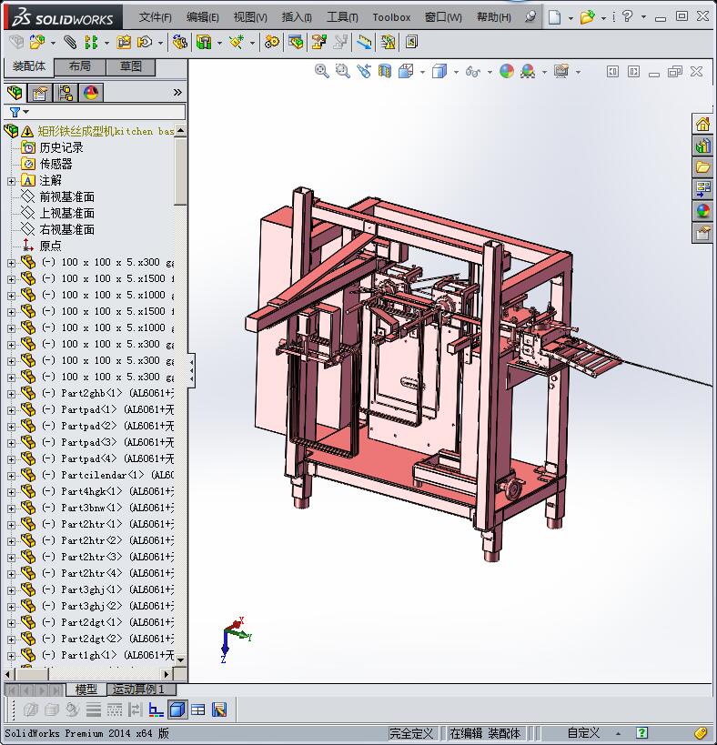Screen dimensions: 717x745
Task: Click the pin menu bar icon
Action: [530, 16]
